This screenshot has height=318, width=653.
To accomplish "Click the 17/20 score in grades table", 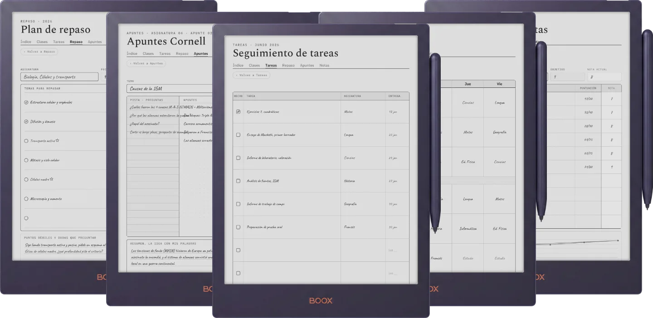I will coord(589,99).
